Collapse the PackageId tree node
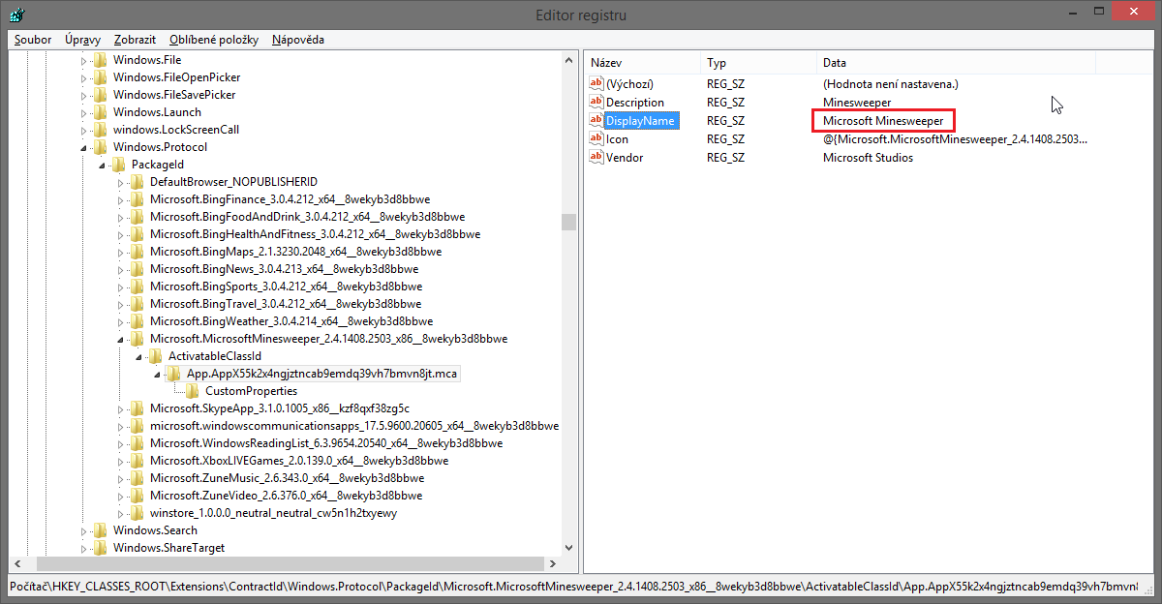Image resolution: width=1162 pixels, height=604 pixels. (x=102, y=166)
